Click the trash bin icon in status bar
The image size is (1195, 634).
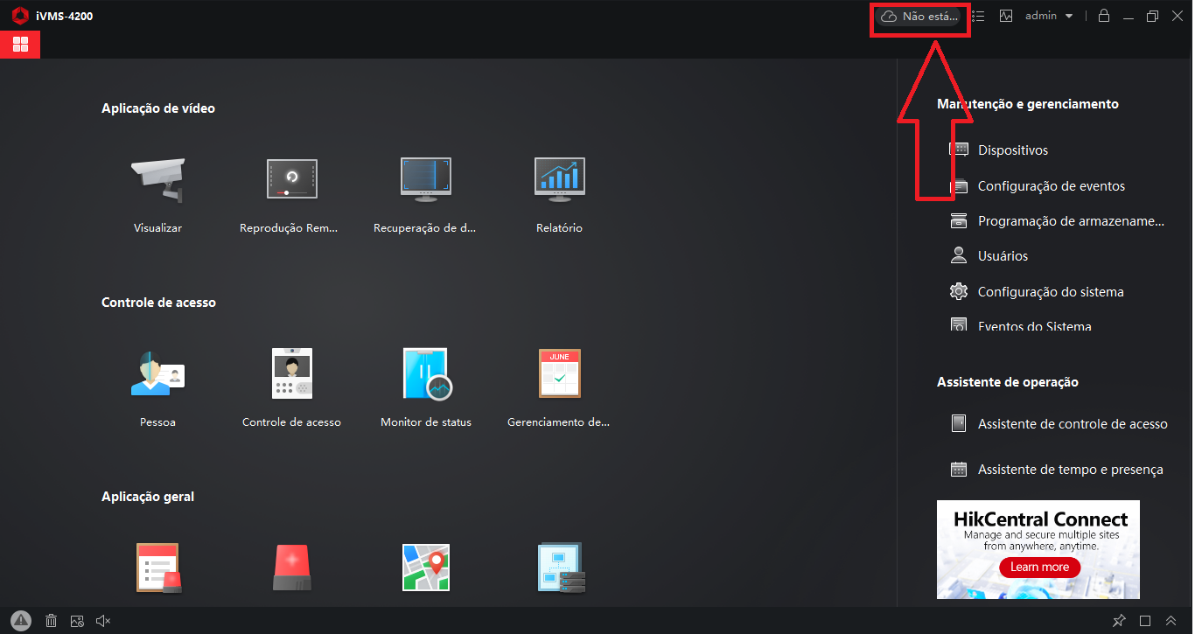click(52, 621)
